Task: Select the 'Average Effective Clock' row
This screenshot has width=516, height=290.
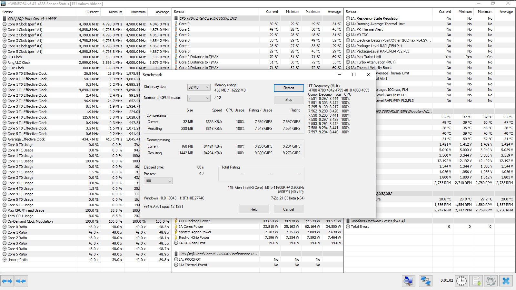Action: (70, 139)
